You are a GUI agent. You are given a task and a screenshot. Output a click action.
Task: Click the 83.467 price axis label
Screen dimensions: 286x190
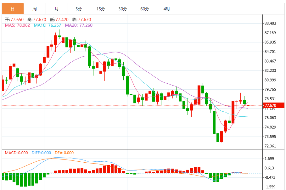(x=270, y=61)
